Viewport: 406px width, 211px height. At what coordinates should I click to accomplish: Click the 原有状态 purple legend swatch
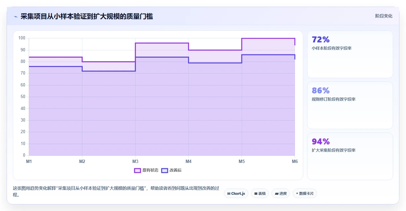[x=138, y=170]
